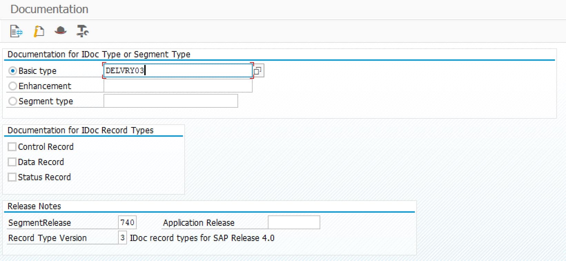Click the Release Notes group header
This screenshot has height=261, width=566.
[34, 206]
